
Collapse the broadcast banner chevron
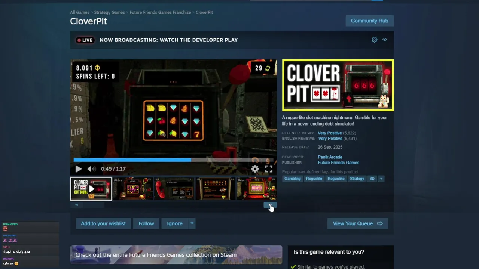384,40
